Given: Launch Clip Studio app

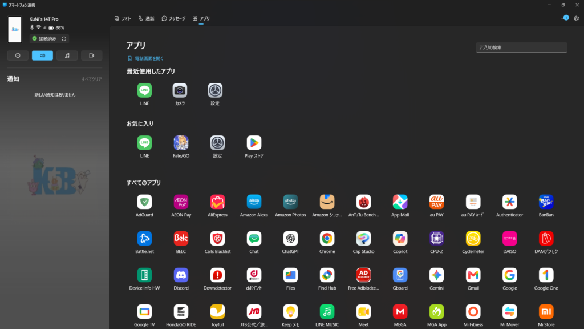Looking at the screenshot, I should click(363, 238).
